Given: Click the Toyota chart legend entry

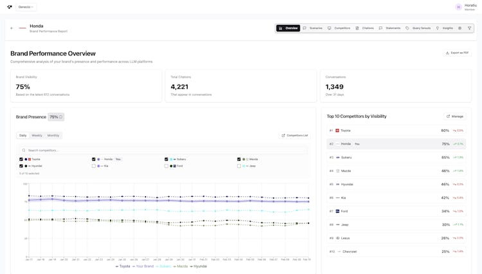Looking at the screenshot, I should coord(123,266).
